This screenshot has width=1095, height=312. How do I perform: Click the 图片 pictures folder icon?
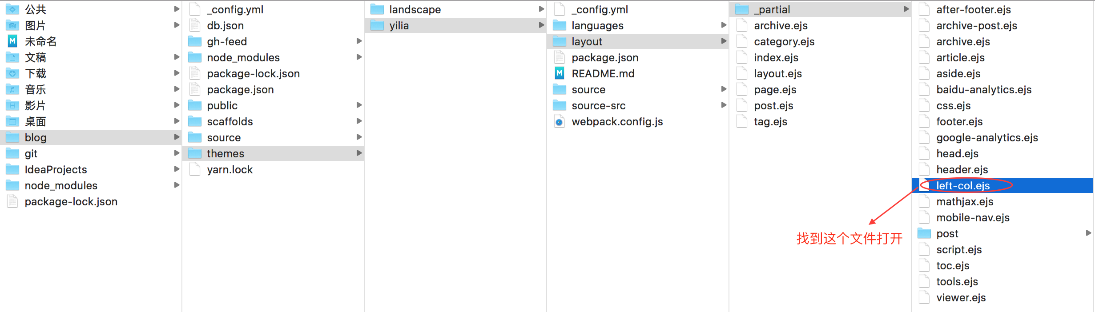[12, 25]
